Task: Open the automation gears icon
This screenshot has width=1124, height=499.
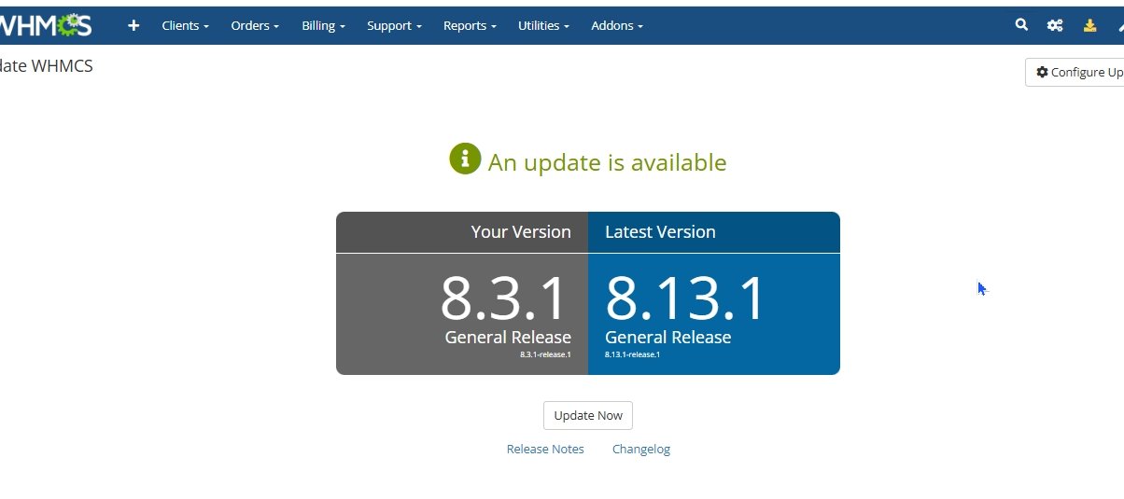Action: [1055, 26]
